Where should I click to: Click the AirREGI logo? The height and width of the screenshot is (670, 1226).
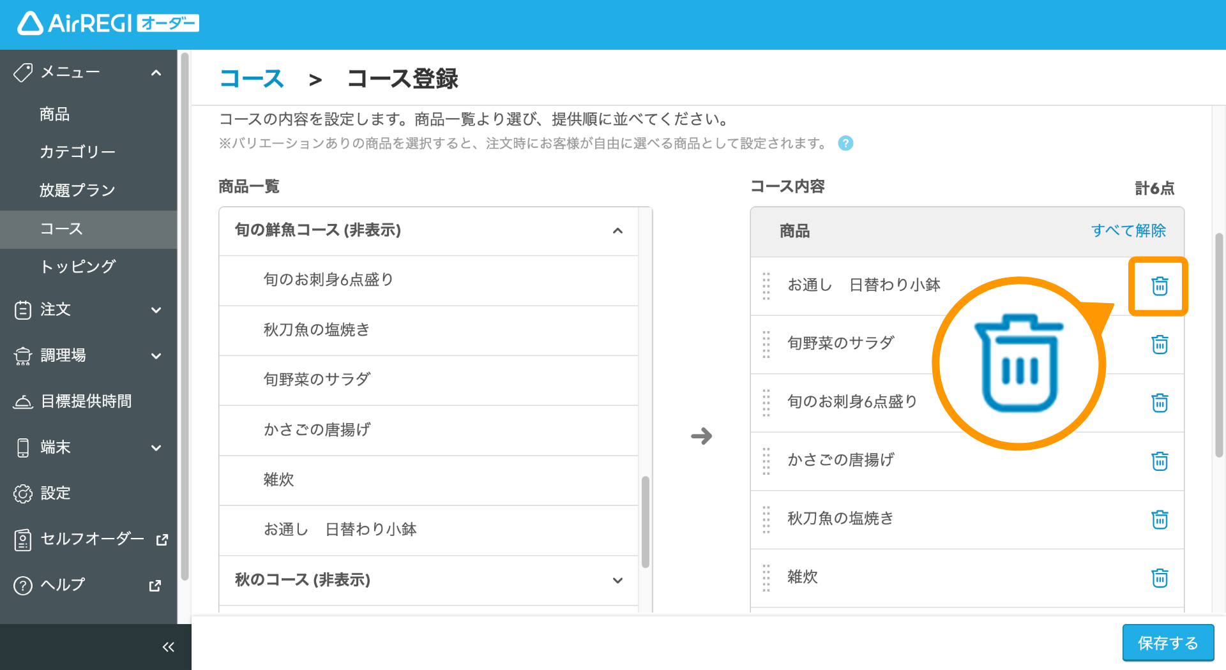108,24
